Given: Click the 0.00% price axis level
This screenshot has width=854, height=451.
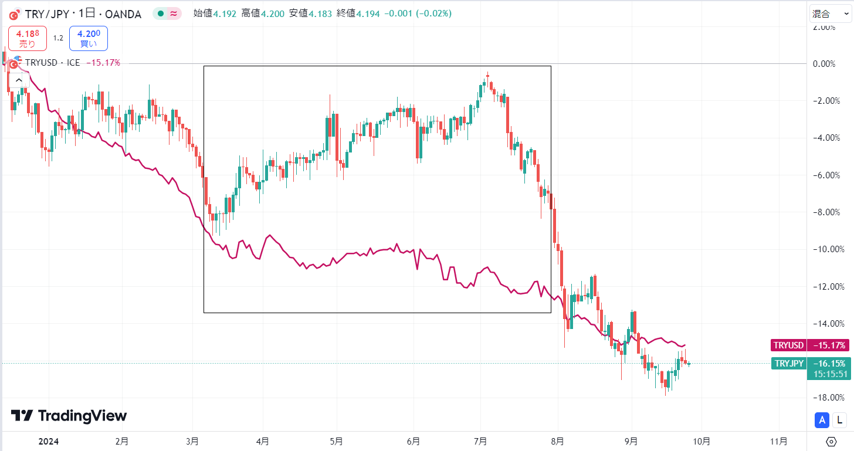Looking at the screenshot, I should click(x=823, y=63).
